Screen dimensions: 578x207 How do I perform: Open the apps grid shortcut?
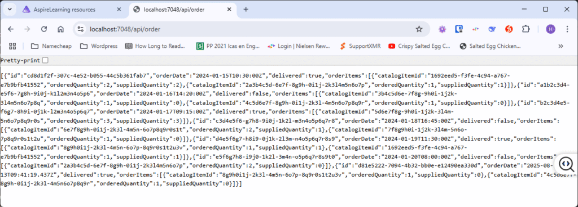click(12, 46)
